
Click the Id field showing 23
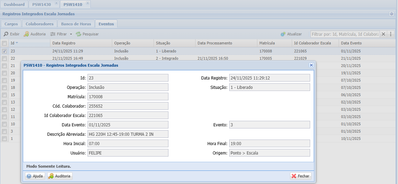128,78
